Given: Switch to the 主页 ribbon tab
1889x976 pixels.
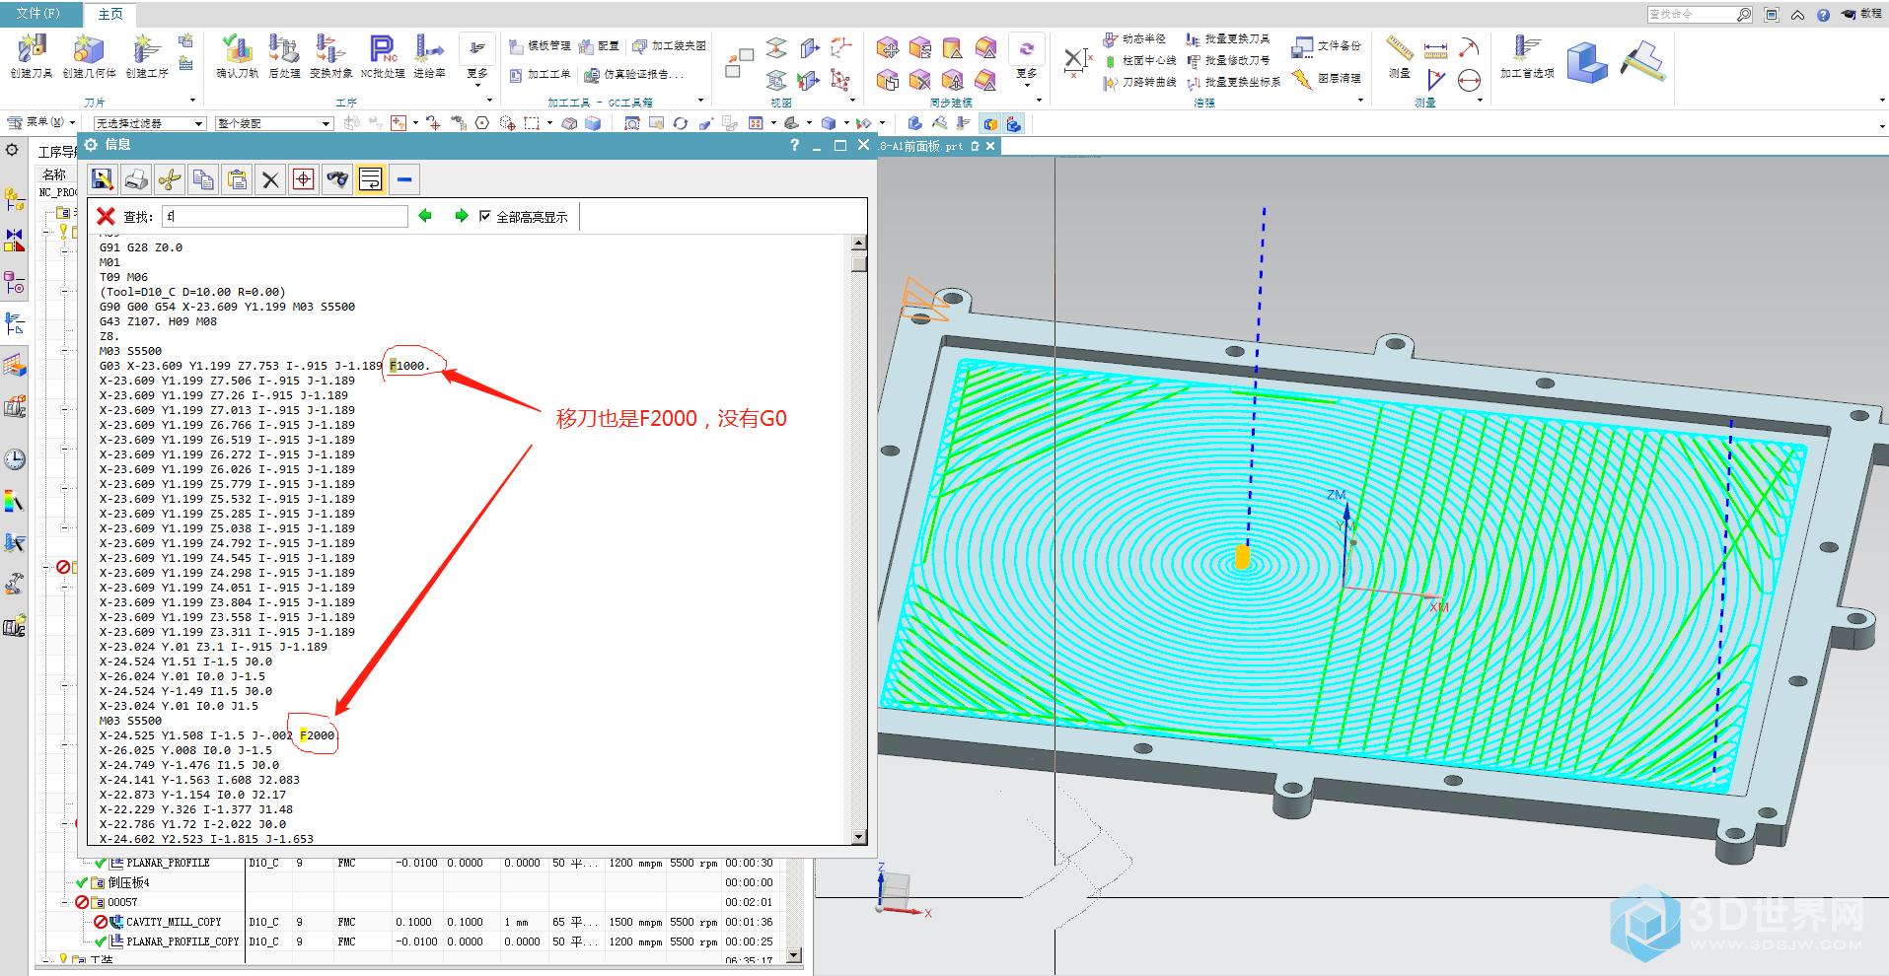Looking at the screenshot, I should coord(110,14).
